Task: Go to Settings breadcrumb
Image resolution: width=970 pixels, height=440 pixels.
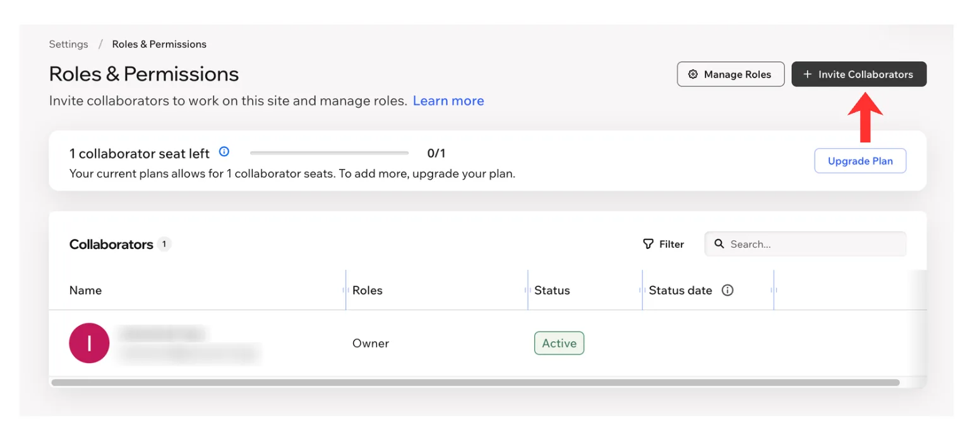Action: [x=69, y=44]
